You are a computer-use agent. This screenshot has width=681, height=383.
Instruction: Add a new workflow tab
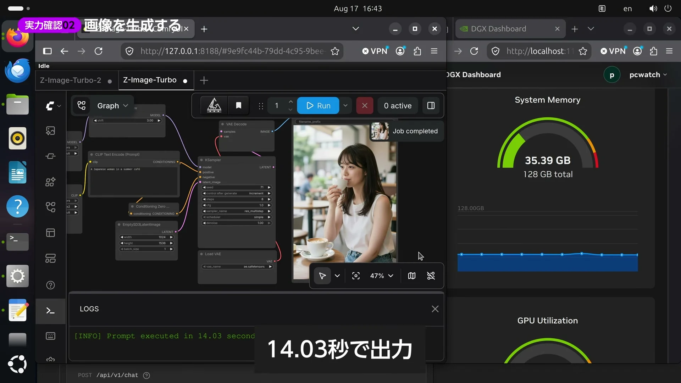[x=204, y=81]
